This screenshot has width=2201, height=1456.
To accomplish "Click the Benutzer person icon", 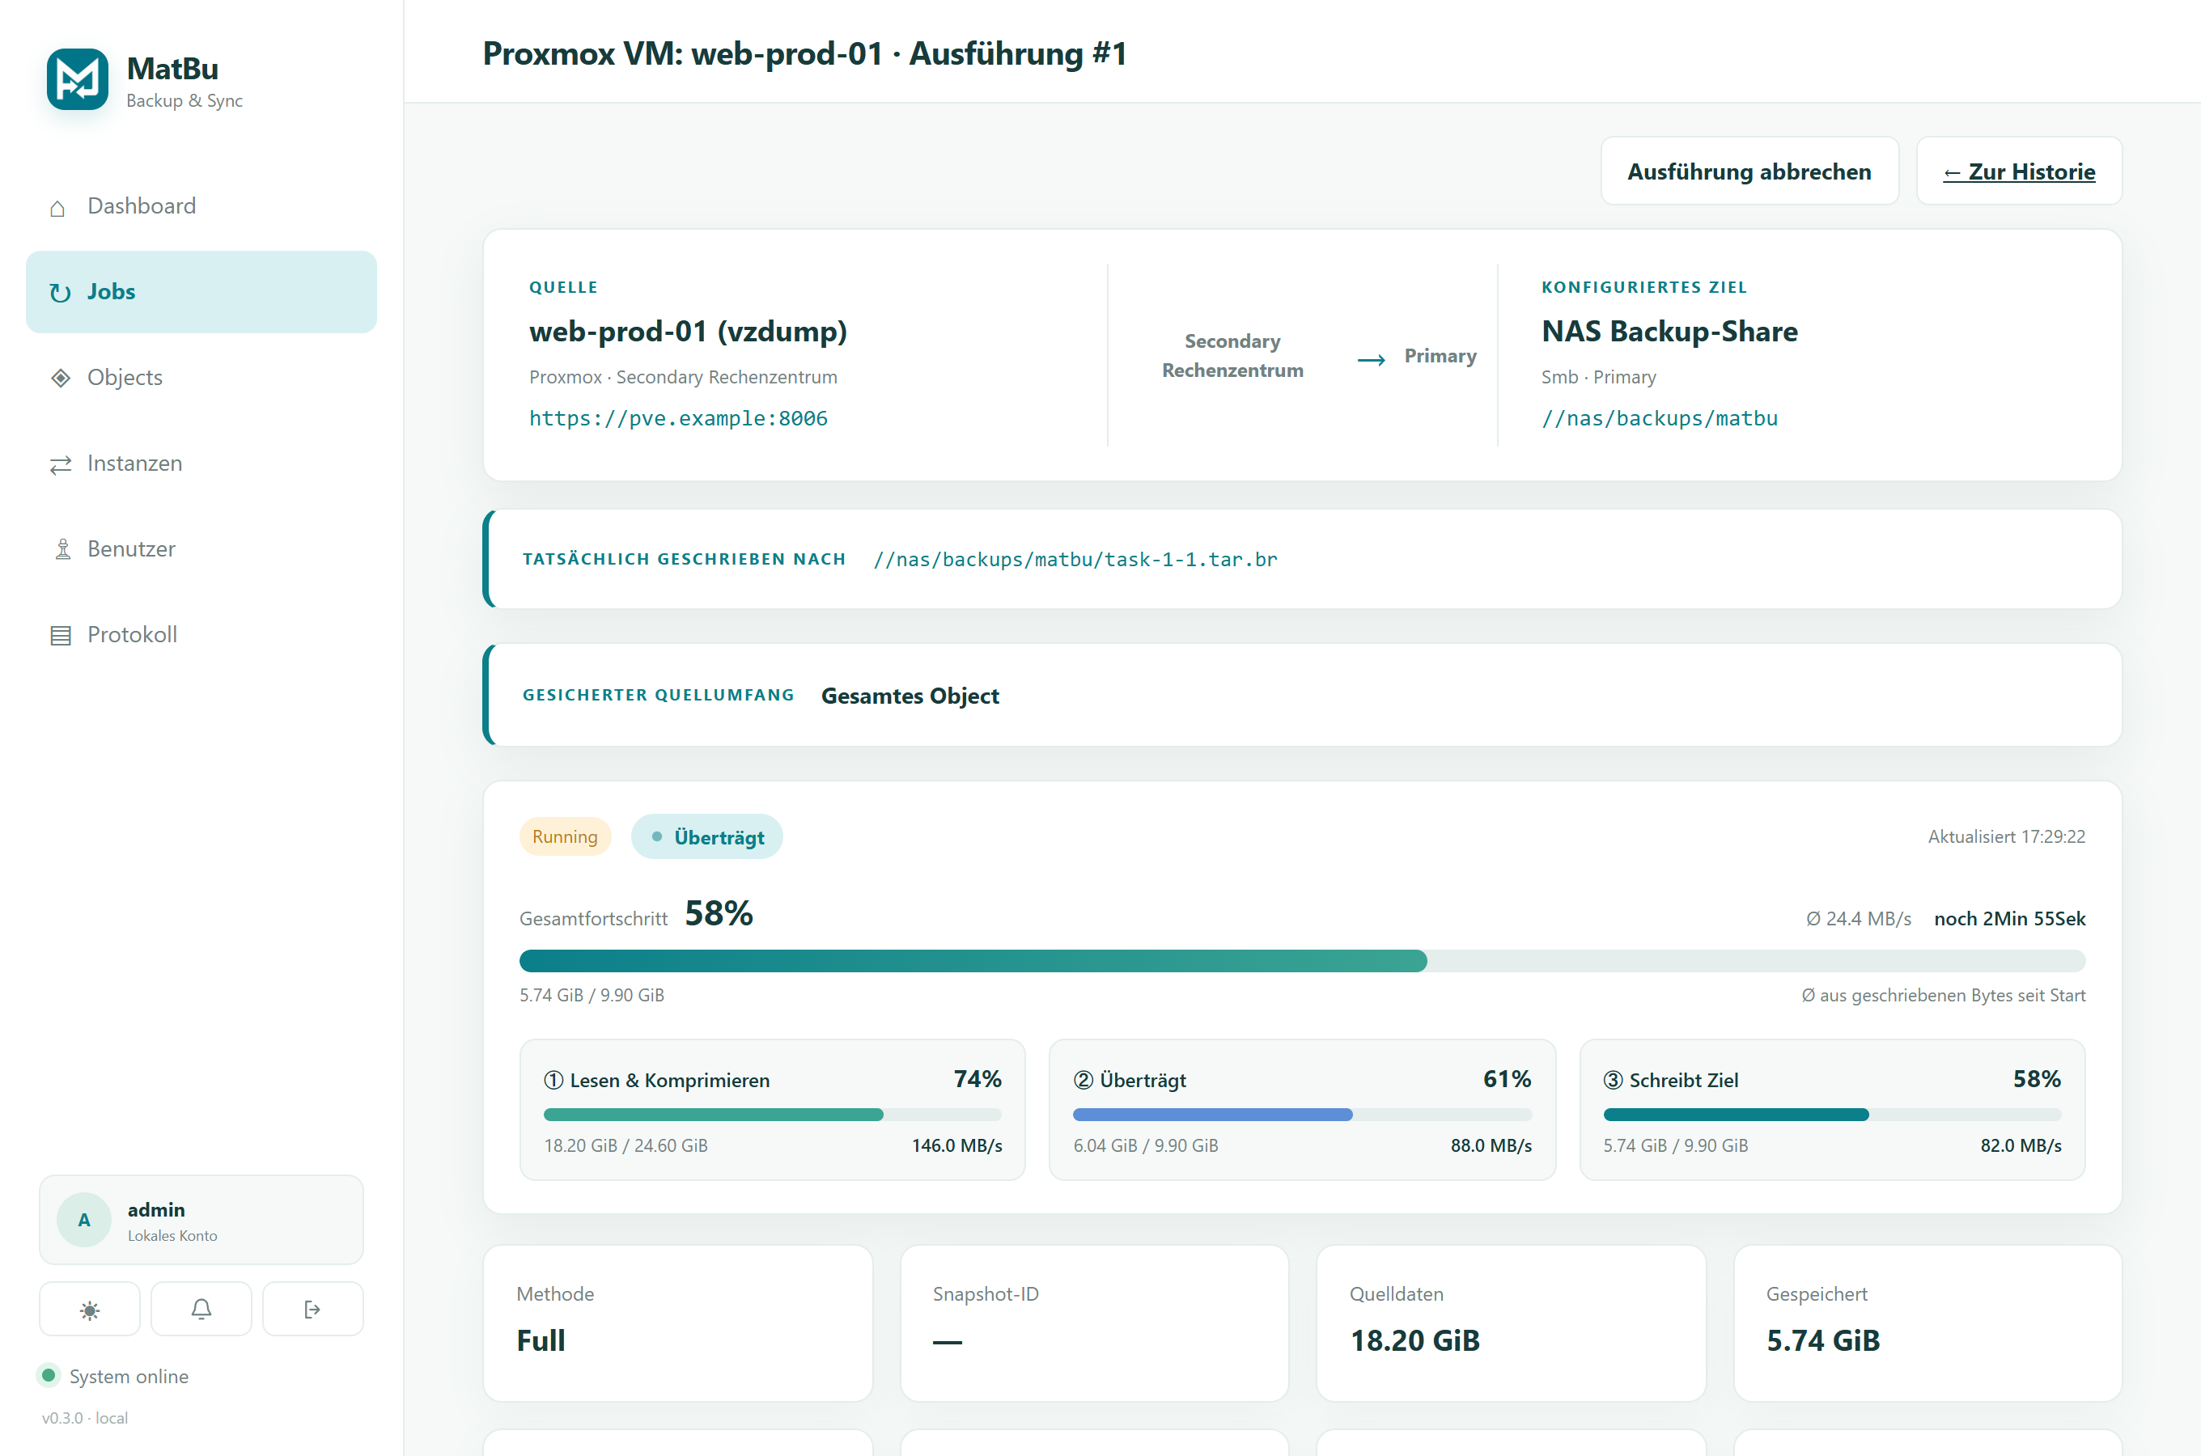I will [62, 550].
